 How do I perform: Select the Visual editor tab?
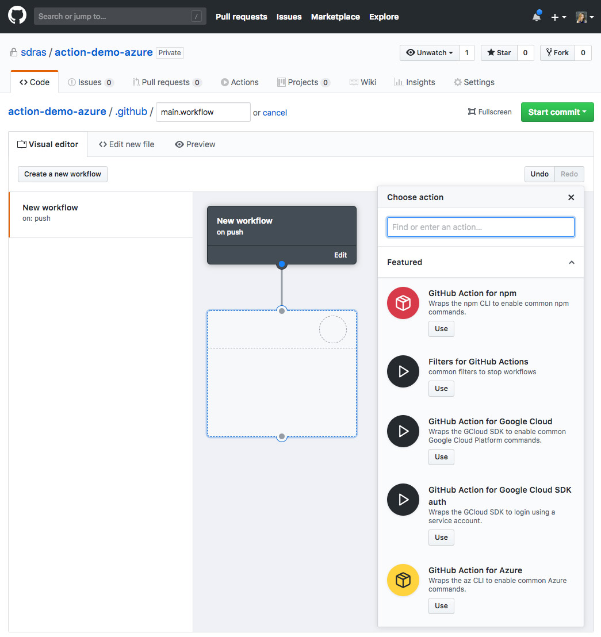tap(48, 145)
